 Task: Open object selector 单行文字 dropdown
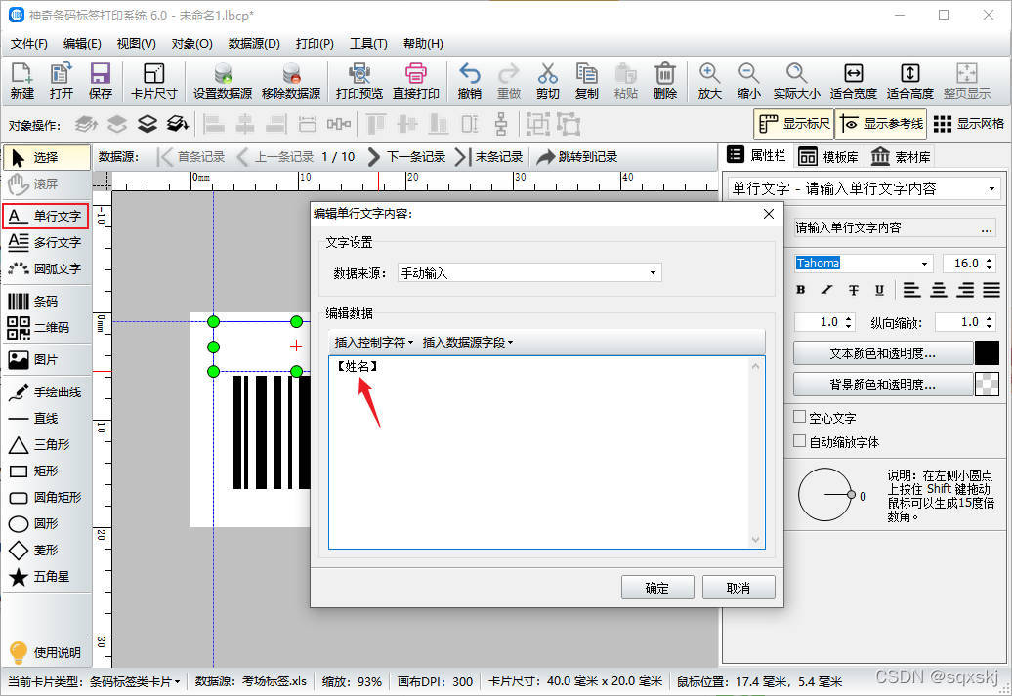[864, 189]
